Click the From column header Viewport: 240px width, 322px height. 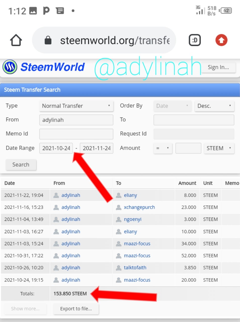[59, 183]
